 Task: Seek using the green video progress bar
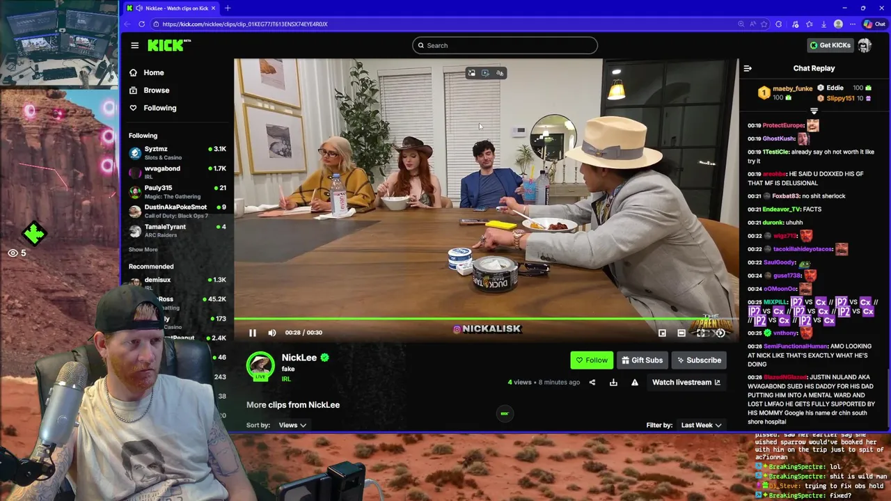[x=485, y=319]
